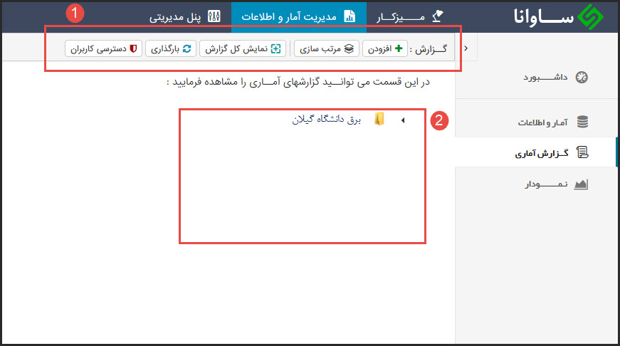This screenshot has width=620, height=346.
Task: Click the بارگذاری (reload) button
Action: click(x=171, y=48)
